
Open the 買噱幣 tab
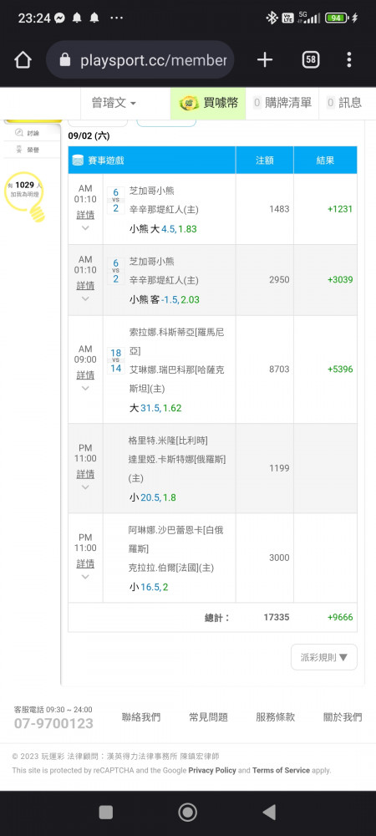[208, 103]
